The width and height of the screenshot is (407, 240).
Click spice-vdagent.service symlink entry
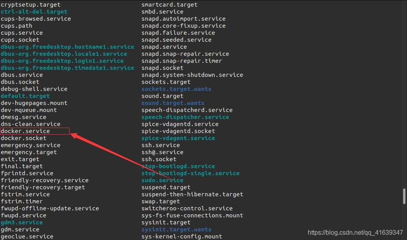179,138
